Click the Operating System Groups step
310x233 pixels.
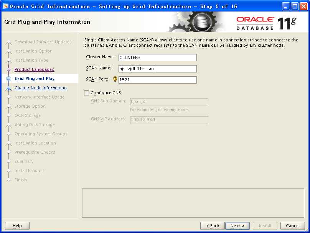pyautogui.click(x=41, y=134)
